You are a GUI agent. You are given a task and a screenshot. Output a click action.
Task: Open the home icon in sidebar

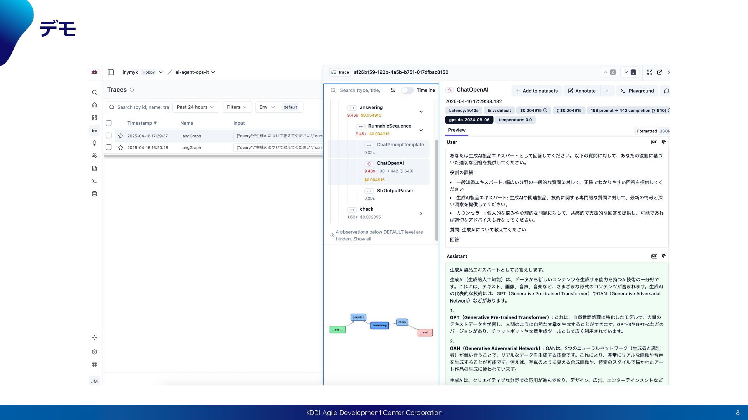click(x=94, y=105)
